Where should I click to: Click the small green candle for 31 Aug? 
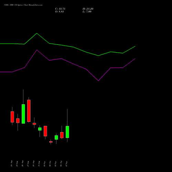[40, 129]
